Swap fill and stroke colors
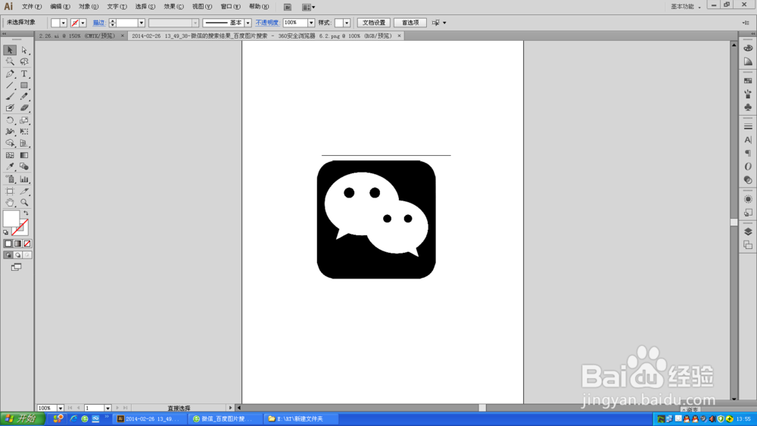This screenshot has width=757, height=426. (x=26, y=213)
